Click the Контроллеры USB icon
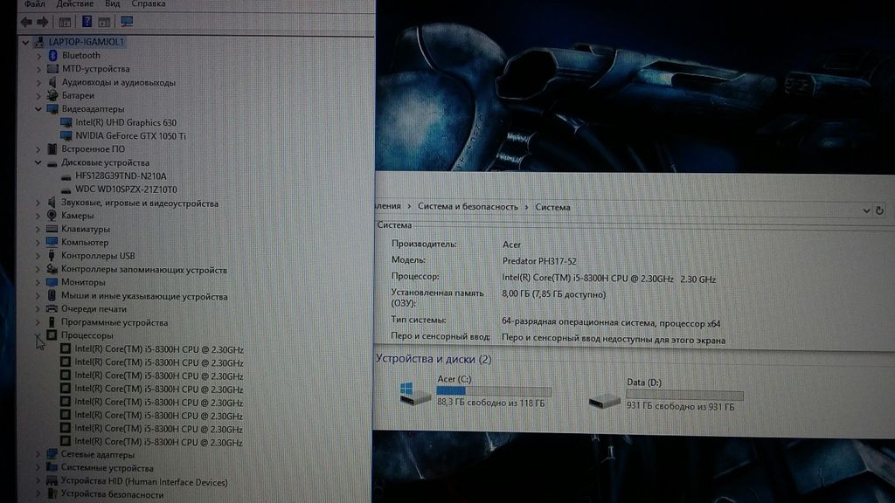The width and height of the screenshot is (895, 503). (52, 256)
